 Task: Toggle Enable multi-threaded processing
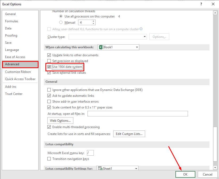(49, 127)
